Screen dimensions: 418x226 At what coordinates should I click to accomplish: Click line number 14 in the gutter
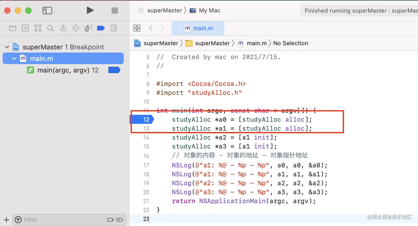point(146,137)
